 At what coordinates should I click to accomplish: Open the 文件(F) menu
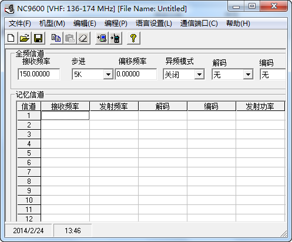pyautogui.click(x=19, y=23)
